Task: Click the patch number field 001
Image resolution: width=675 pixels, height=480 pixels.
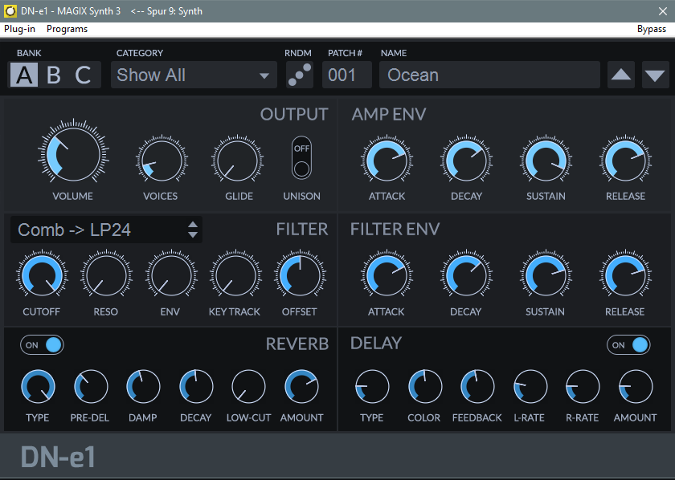Action: click(x=347, y=75)
